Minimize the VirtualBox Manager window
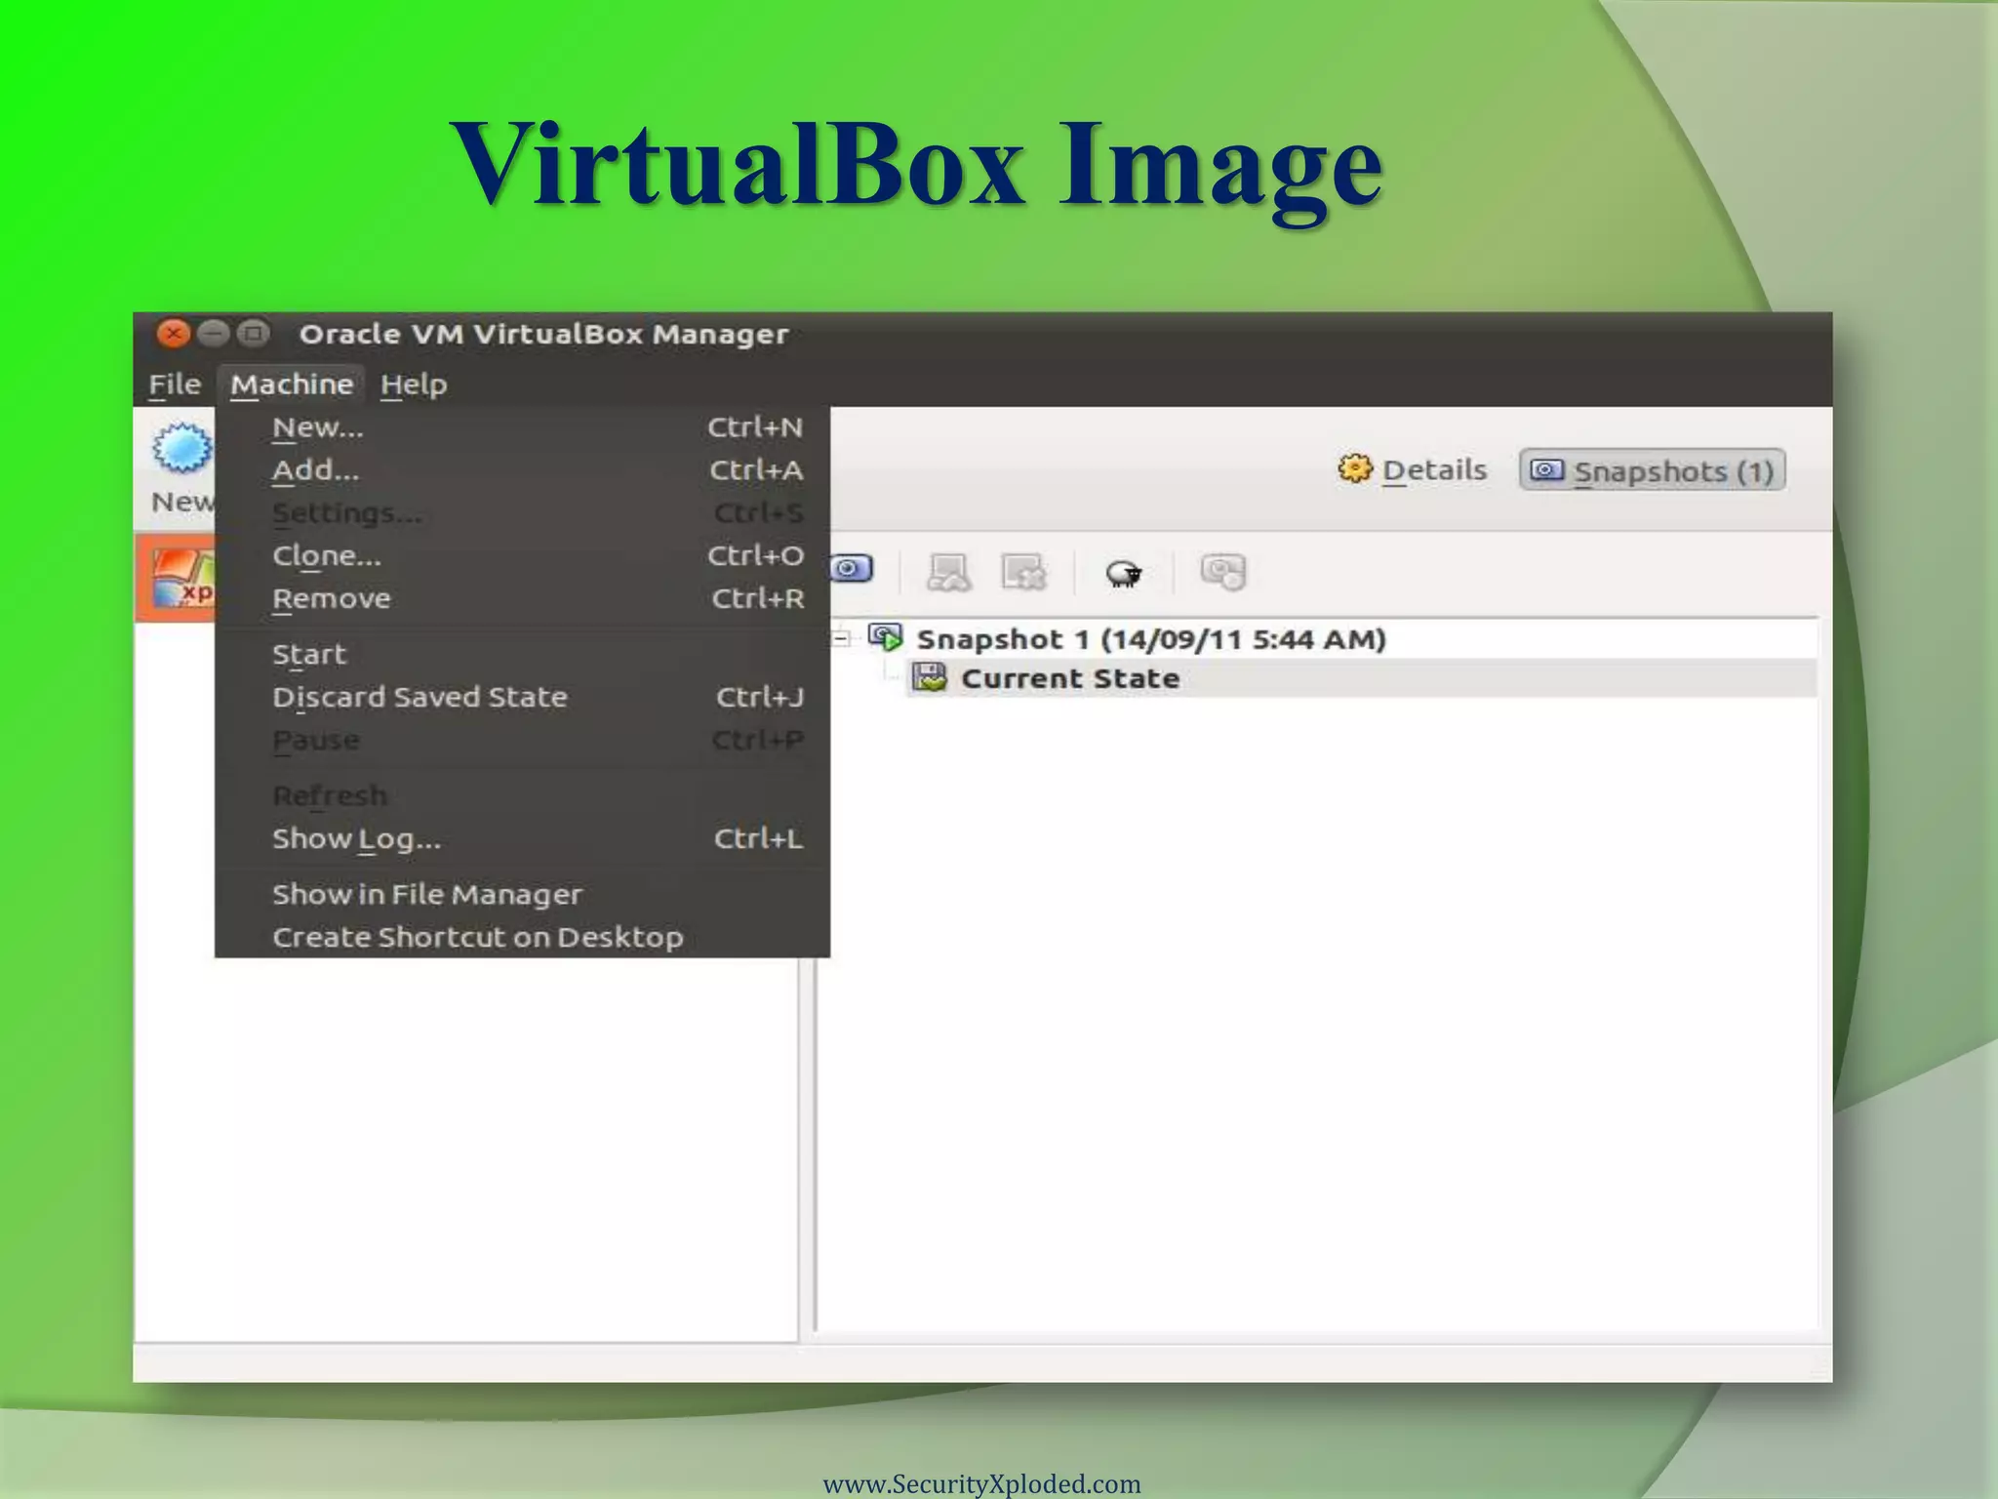 coord(213,334)
